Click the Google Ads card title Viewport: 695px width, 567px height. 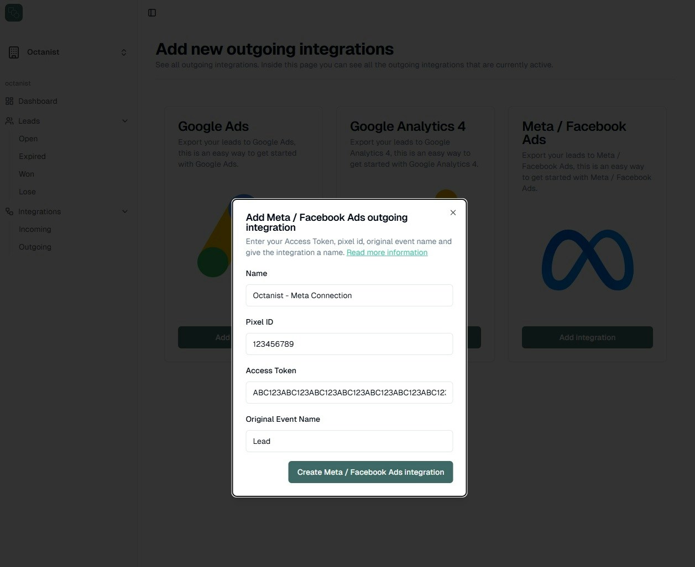click(x=213, y=126)
